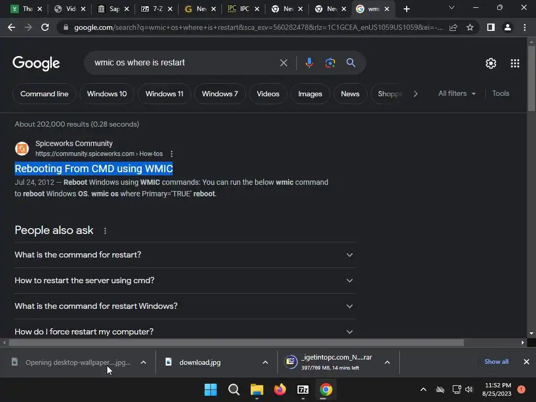Share this page from the address bar
Viewport: 536px width, 402px height.
click(453, 27)
